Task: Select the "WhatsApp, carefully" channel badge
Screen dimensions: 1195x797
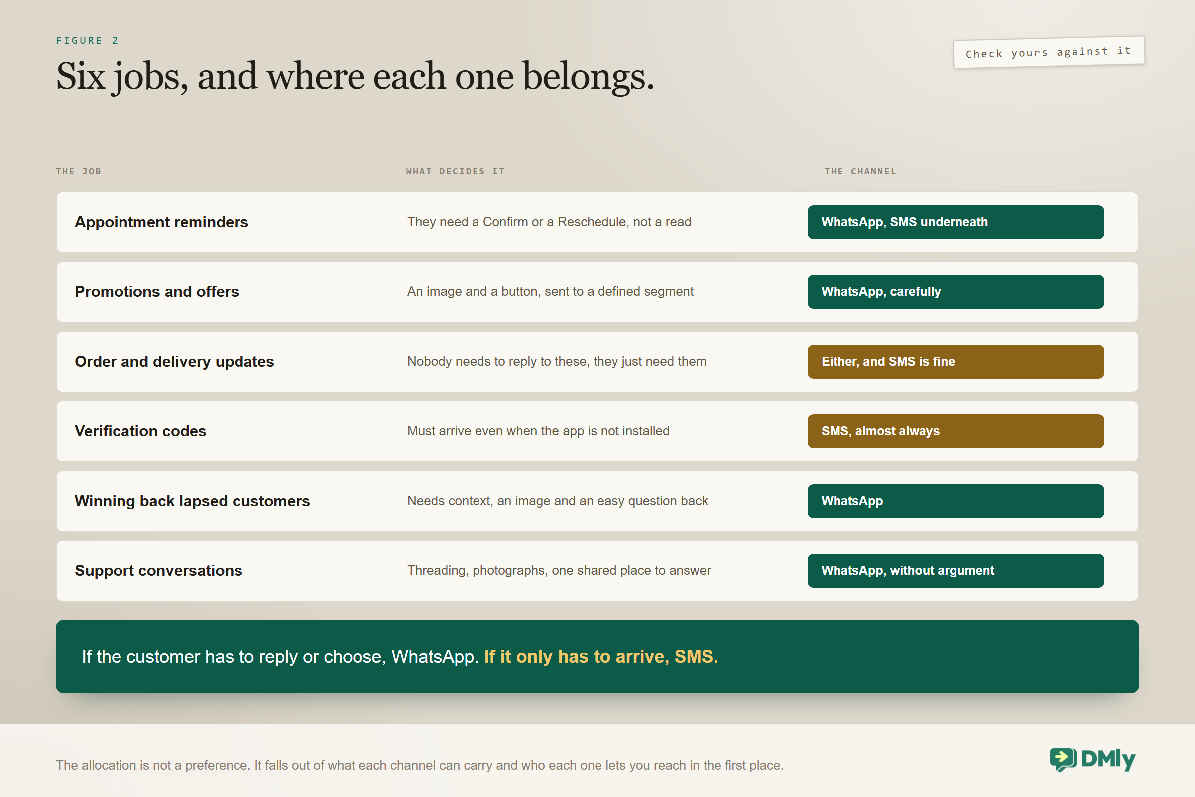Action: click(956, 292)
